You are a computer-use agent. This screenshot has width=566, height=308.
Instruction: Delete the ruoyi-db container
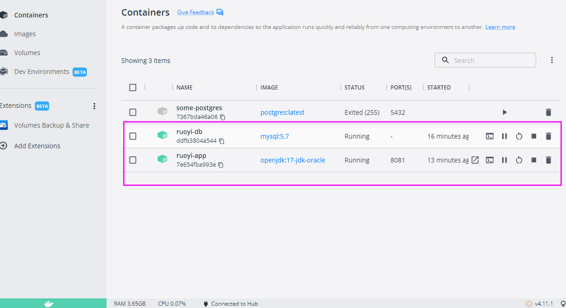coord(548,136)
